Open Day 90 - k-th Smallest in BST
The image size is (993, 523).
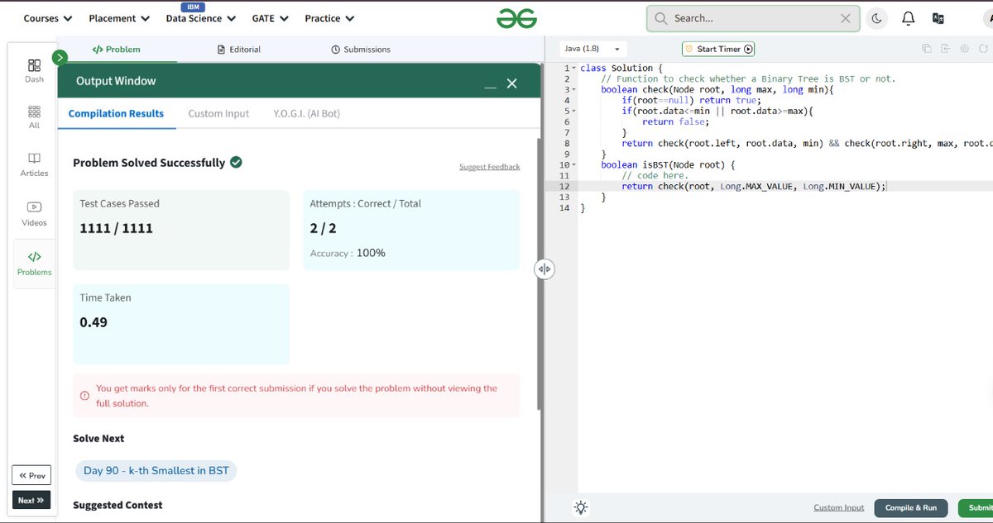pyautogui.click(x=156, y=470)
